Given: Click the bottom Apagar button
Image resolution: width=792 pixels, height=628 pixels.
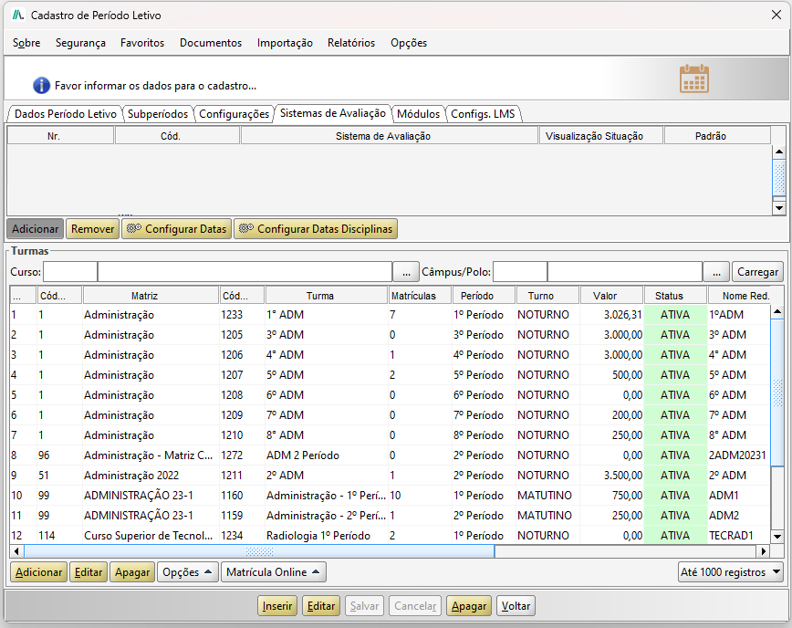Looking at the screenshot, I should (x=469, y=606).
